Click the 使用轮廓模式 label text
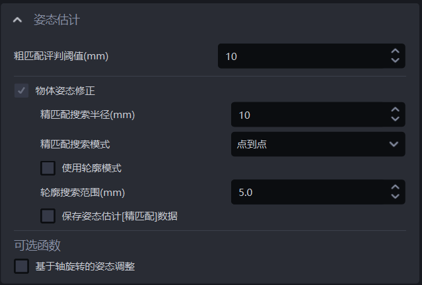The height and width of the screenshot is (285, 422). tap(92, 168)
